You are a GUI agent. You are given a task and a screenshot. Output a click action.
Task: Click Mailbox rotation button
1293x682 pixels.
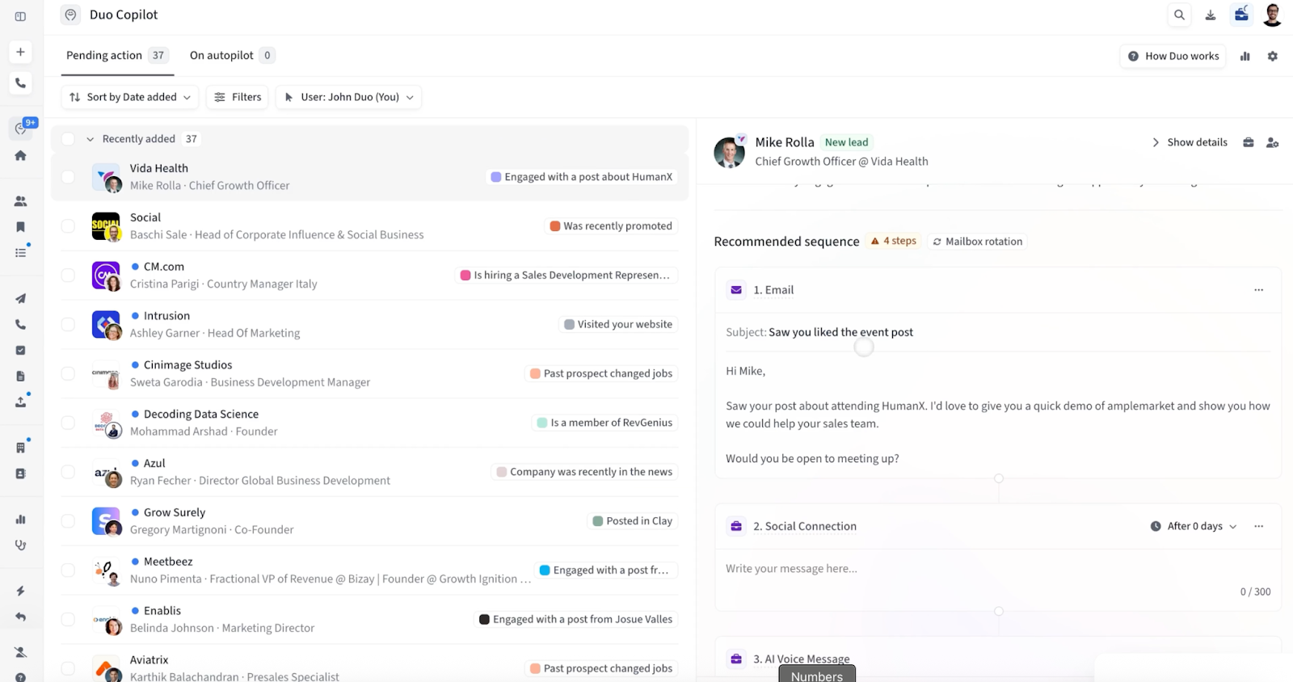point(977,242)
